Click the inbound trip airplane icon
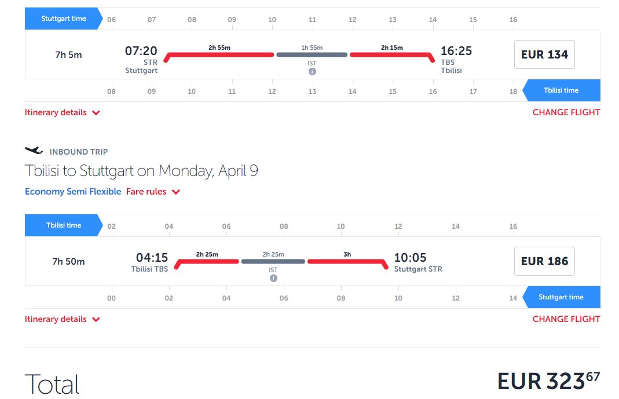This screenshot has height=399, width=619. (x=34, y=151)
